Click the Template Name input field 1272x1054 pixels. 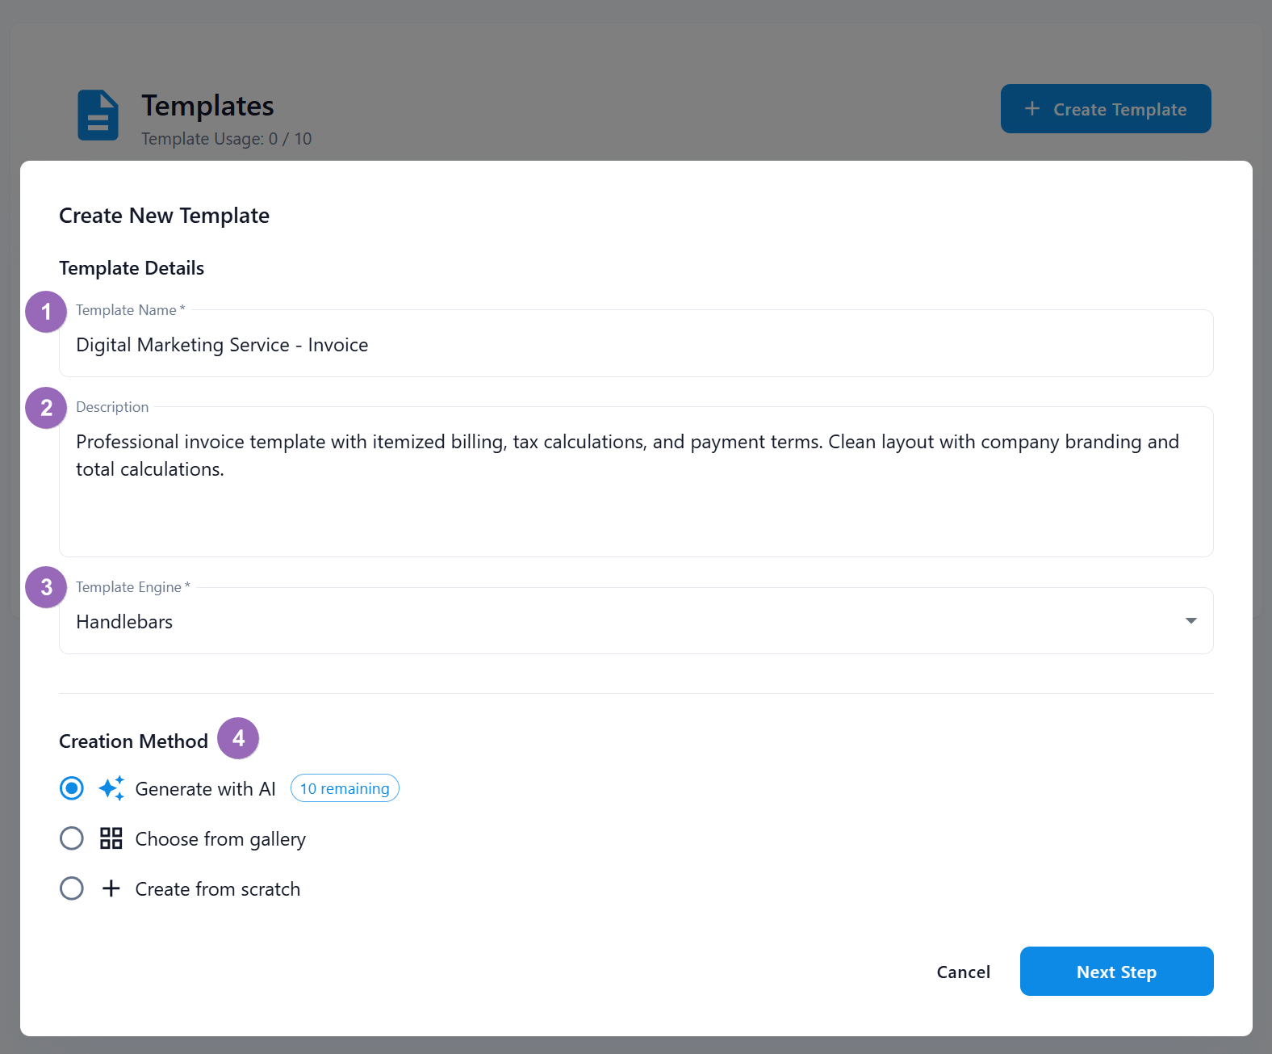point(636,344)
